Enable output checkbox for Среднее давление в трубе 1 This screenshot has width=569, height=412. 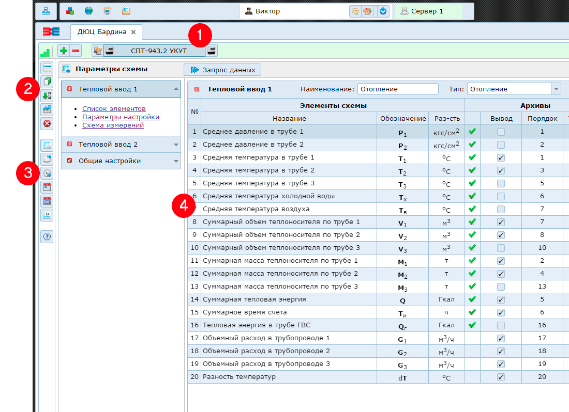pos(501,132)
